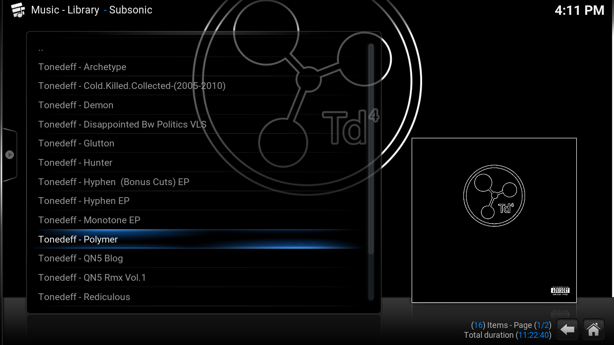
Task: Open Tonedeff - Archetype album
Action: 82,67
